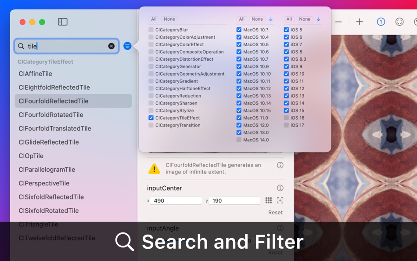
Task: Open CIParallelogramTile filter
Action: pos(73,170)
